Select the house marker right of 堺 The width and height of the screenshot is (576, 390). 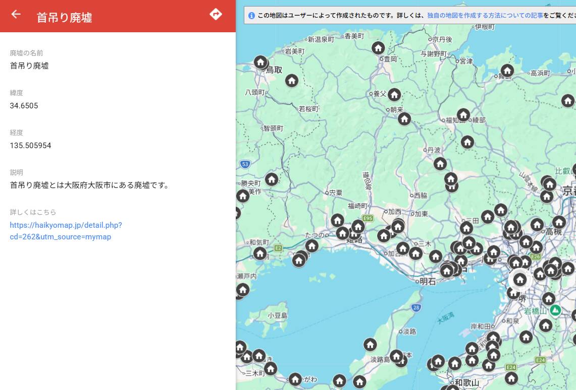coord(548,299)
